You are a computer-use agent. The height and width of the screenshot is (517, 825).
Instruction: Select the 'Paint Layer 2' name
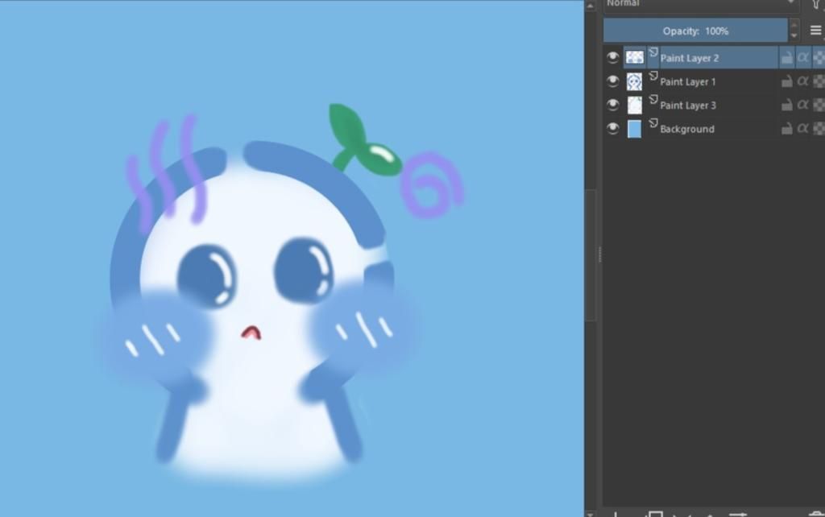690,58
